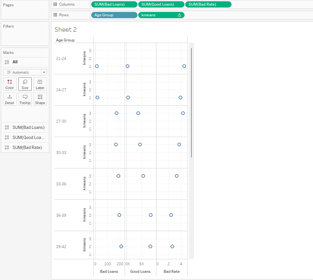Select SUM(Bad Loans) pill in Columns

(x=114, y=4)
